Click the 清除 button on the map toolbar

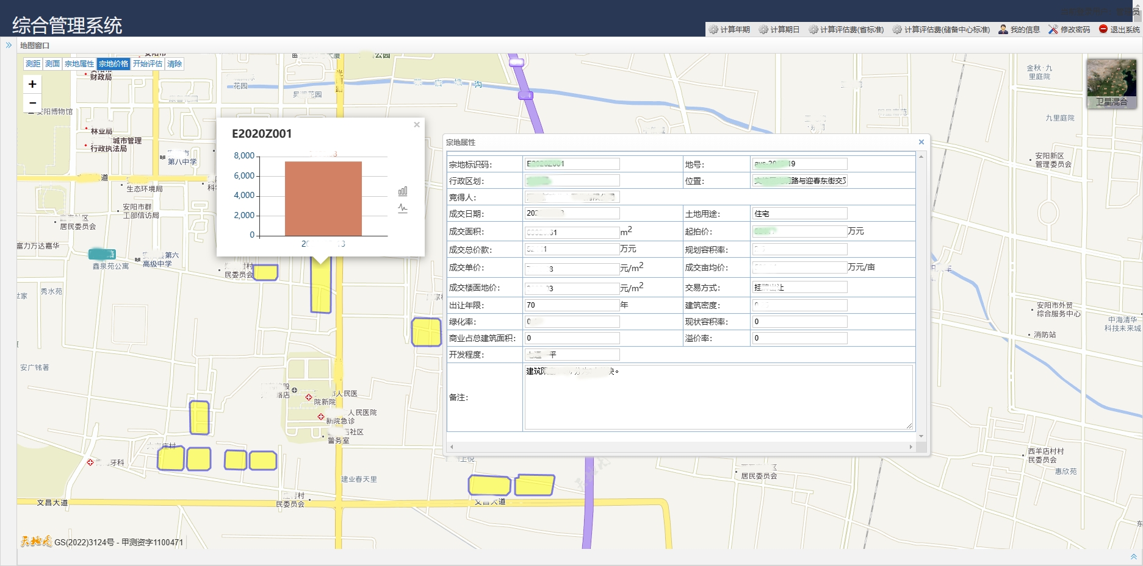(175, 64)
